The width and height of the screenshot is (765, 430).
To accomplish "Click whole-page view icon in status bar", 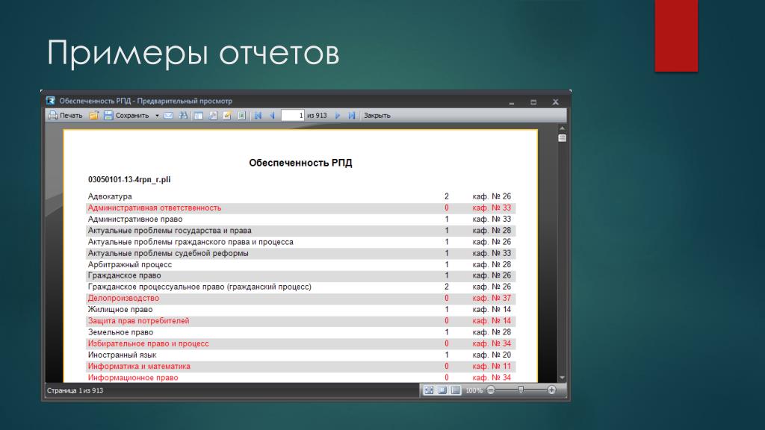I will (x=442, y=390).
